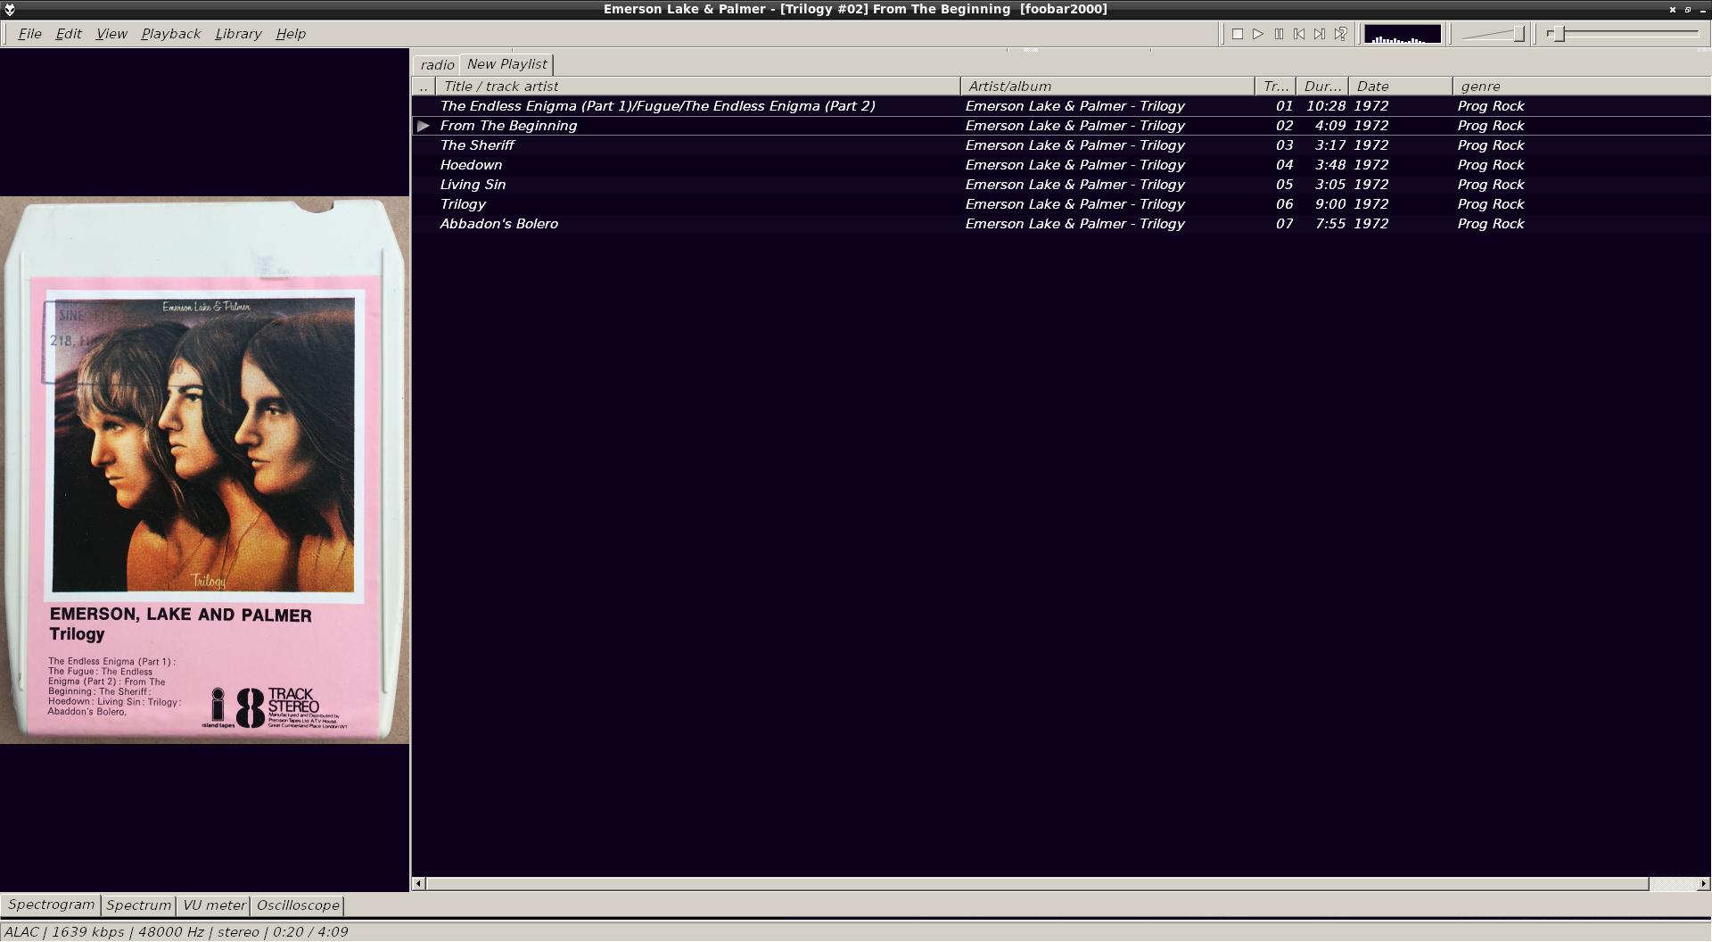
Task: Switch to the VU meter tab
Action: (214, 905)
